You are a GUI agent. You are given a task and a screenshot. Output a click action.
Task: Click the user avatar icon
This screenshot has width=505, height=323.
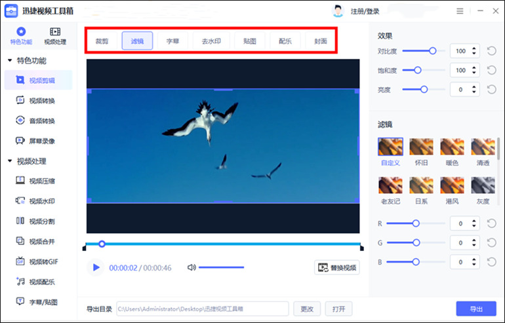(x=338, y=11)
